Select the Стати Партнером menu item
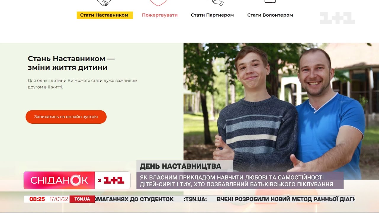This screenshot has width=379, height=213. [x=212, y=15]
